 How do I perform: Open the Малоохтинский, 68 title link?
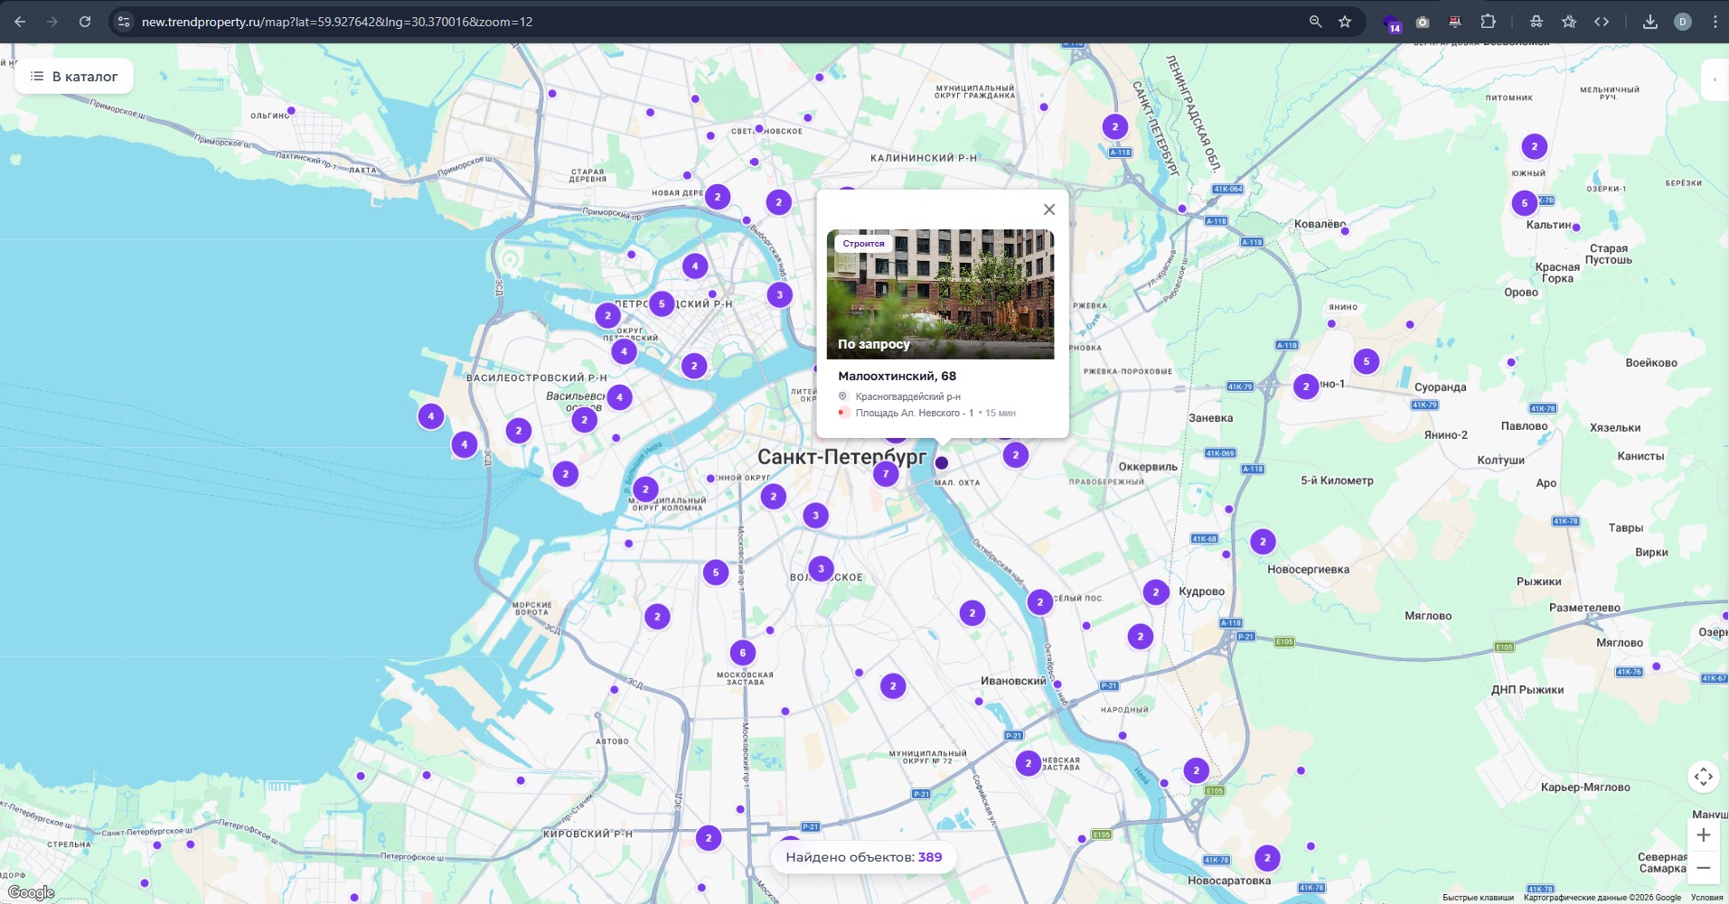[x=897, y=377]
